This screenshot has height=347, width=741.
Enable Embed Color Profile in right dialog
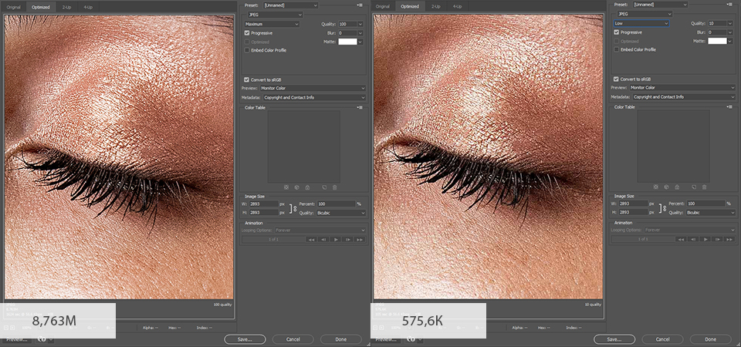[616, 49]
